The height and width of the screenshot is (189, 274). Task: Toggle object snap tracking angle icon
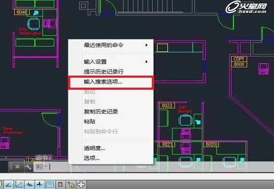click(9, 185)
